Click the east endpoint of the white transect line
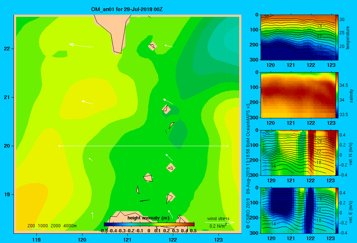357x243 pixels. point(228,146)
